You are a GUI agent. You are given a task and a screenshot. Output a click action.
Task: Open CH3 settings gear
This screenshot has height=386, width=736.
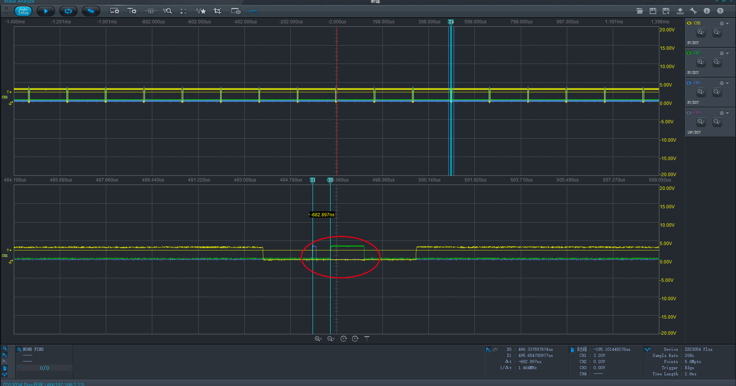point(722,83)
